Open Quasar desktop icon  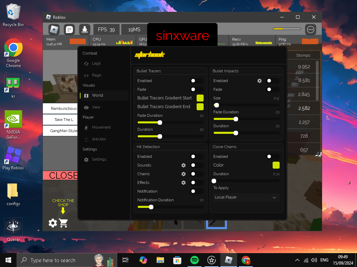(13, 229)
